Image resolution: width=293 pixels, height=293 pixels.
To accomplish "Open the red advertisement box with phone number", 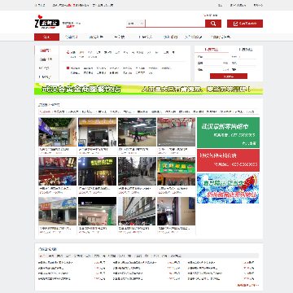I will click(228, 160).
